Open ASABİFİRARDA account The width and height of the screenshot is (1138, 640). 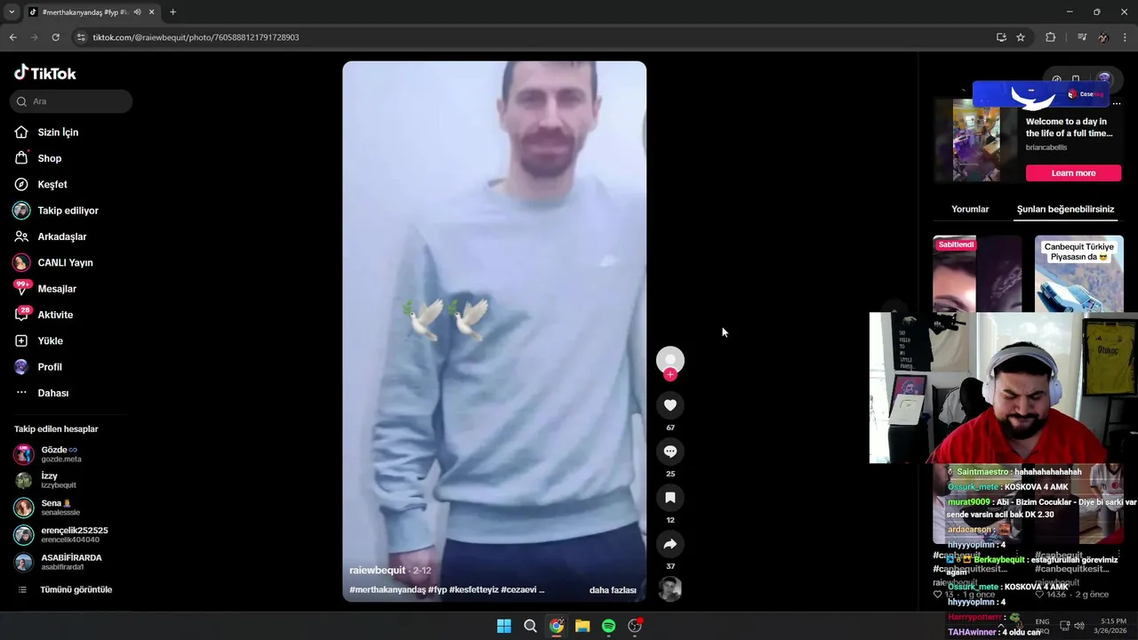pyautogui.click(x=68, y=562)
